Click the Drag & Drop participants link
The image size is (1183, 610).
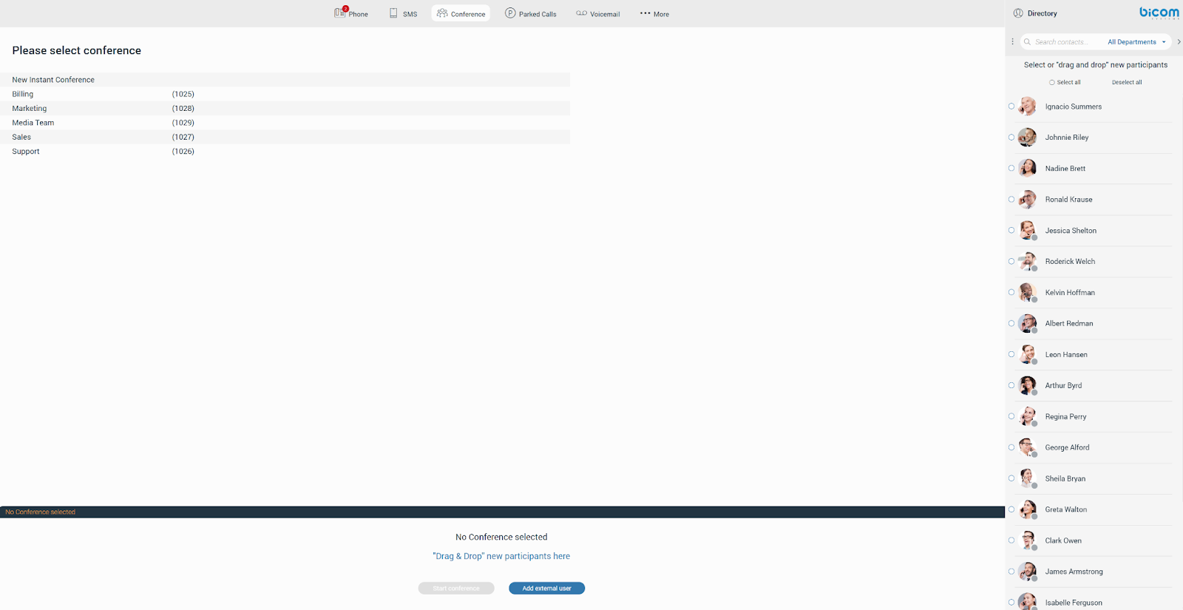(501, 556)
